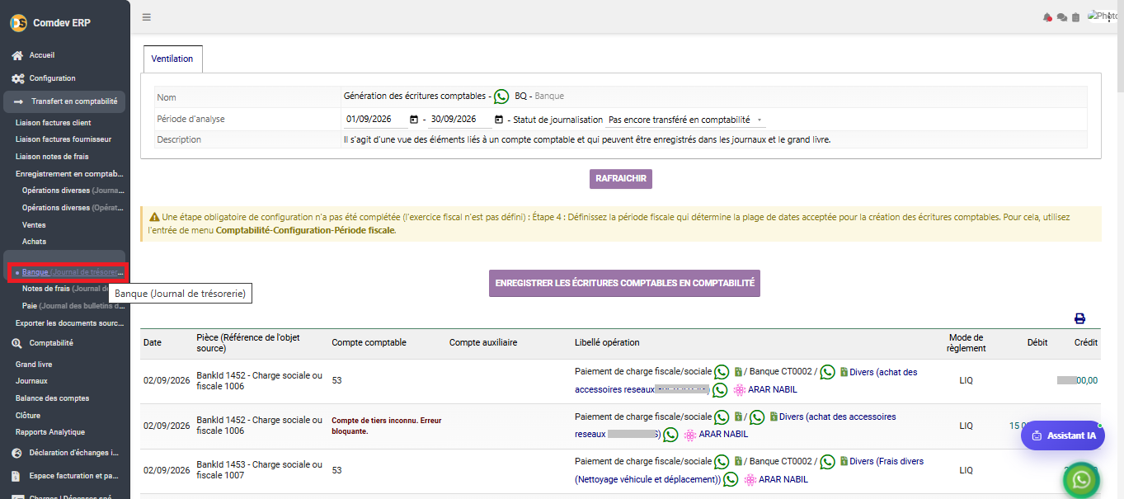Click the RAFRAICHIR button

click(621, 179)
